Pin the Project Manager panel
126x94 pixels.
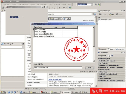(122, 11)
